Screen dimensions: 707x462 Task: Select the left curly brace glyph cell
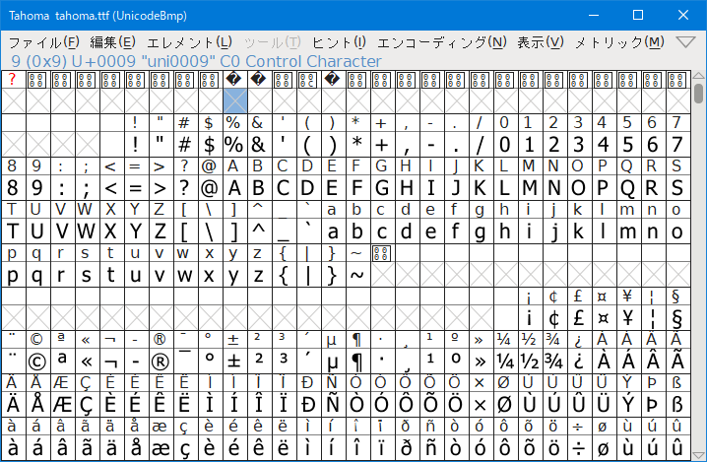pos(283,275)
